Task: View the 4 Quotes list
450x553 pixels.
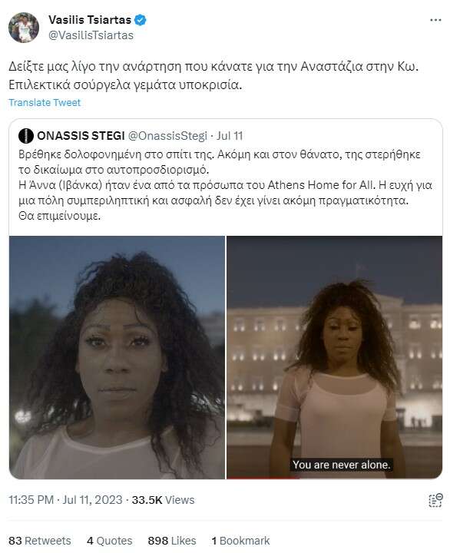Action: (109, 541)
